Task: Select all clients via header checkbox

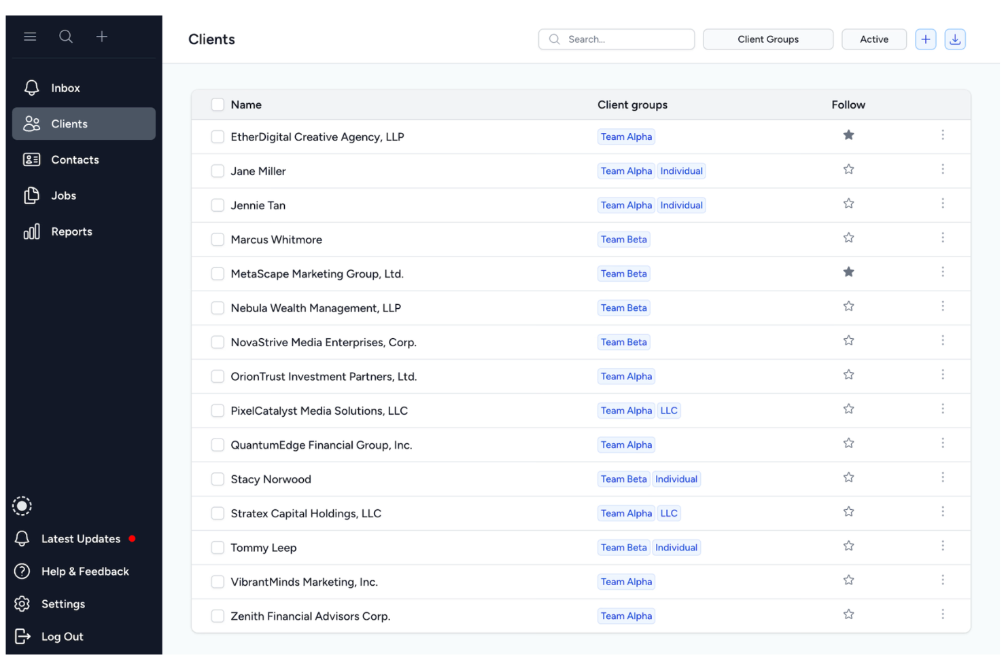Action: click(x=218, y=105)
